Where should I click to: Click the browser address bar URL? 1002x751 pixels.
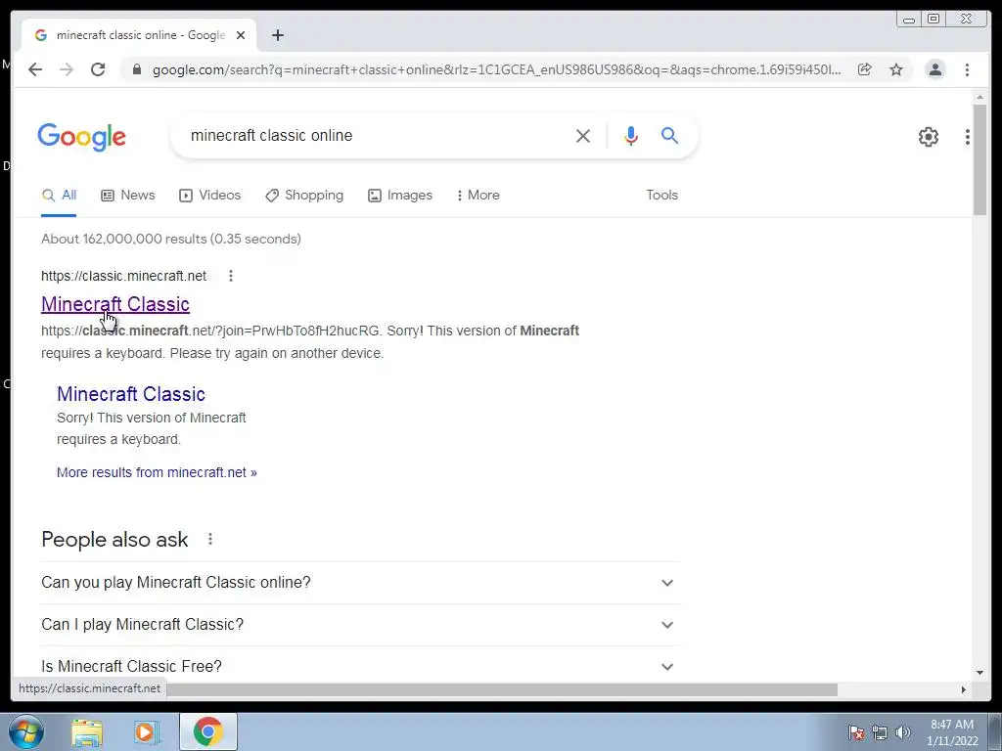(496, 69)
